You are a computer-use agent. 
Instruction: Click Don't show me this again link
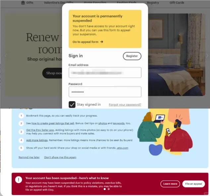[x=60, y=157]
